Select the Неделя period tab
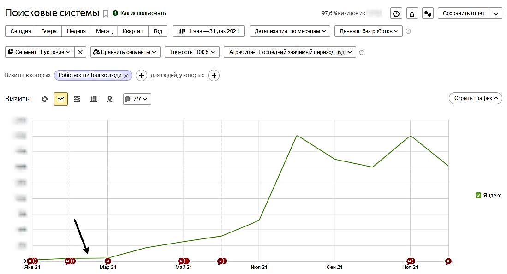 [76, 31]
